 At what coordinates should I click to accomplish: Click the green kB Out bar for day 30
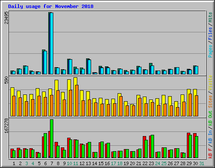tap(197, 147)
